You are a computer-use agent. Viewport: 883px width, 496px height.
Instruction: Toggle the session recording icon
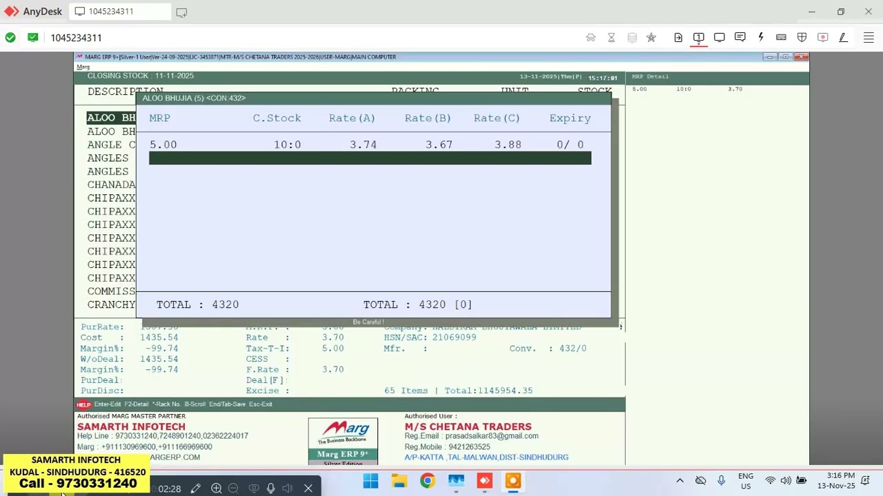(822, 37)
